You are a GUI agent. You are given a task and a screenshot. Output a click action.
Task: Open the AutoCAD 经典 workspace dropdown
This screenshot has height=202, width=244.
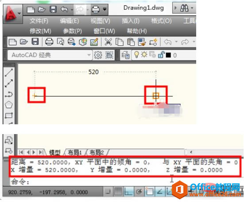point(50,55)
